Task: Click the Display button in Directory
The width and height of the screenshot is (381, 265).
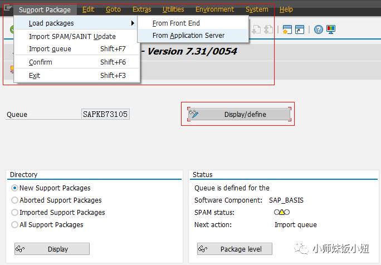Action: coord(52,249)
